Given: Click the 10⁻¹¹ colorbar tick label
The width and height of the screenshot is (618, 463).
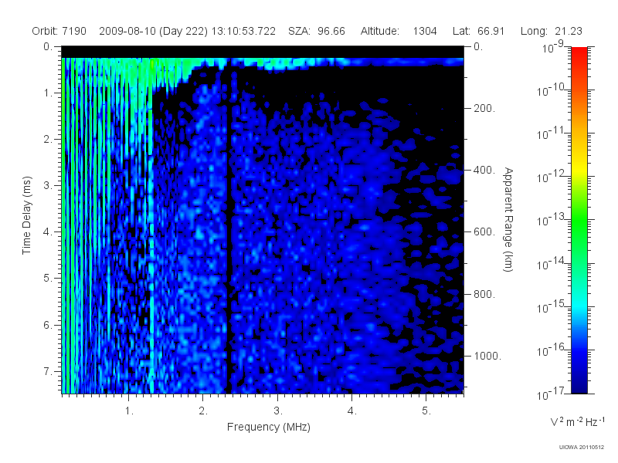Looking at the screenshot, I should click(552, 133).
